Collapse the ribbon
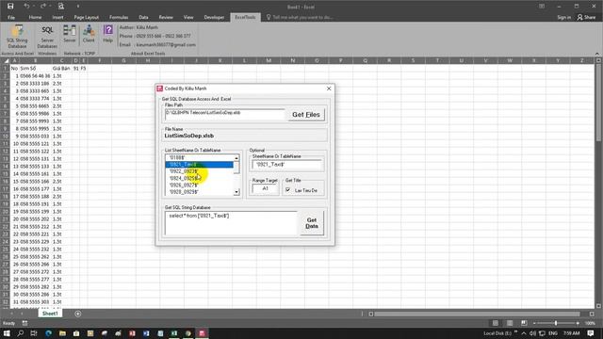 pos(596,54)
